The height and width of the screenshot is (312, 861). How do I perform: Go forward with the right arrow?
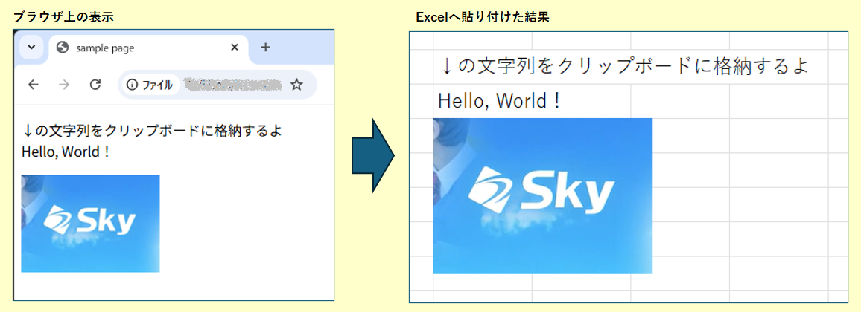[x=64, y=84]
